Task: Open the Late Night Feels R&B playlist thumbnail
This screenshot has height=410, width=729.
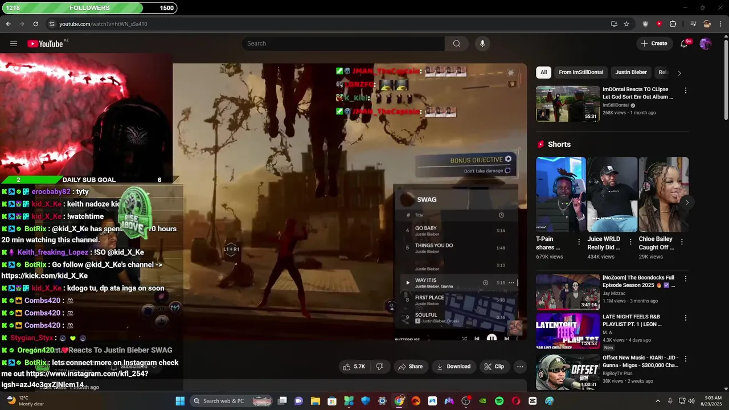Action: point(568,330)
